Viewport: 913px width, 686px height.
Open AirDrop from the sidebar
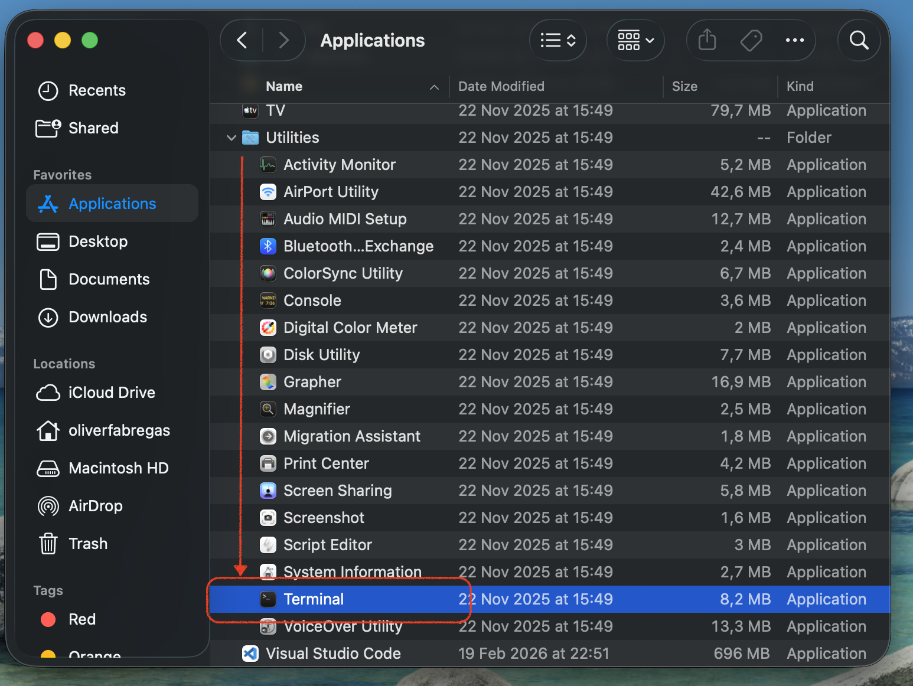(x=94, y=506)
